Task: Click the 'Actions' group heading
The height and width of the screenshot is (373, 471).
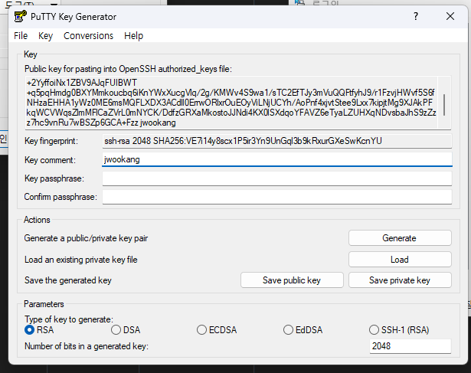Action: point(37,220)
